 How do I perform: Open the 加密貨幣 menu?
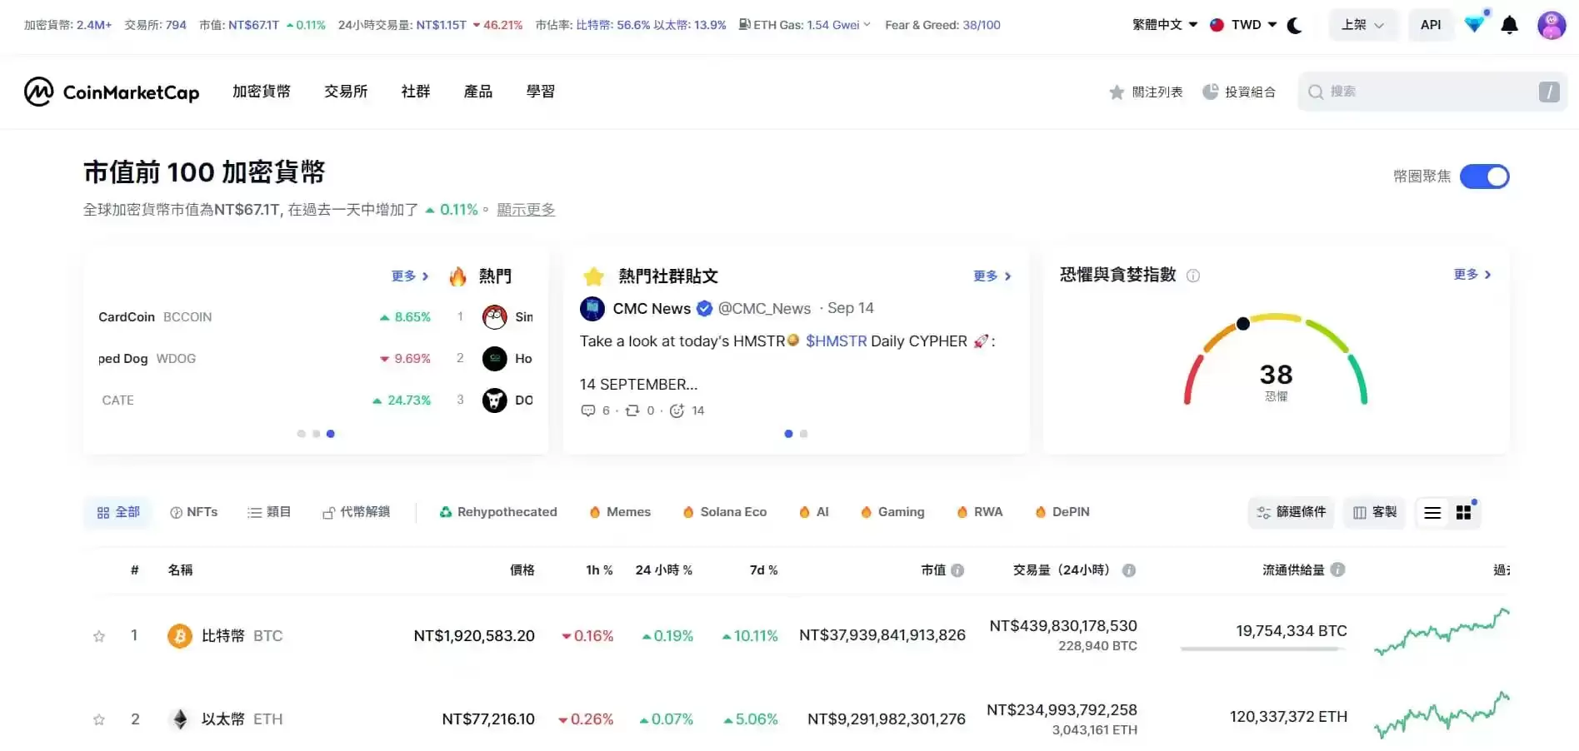(x=261, y=92)
